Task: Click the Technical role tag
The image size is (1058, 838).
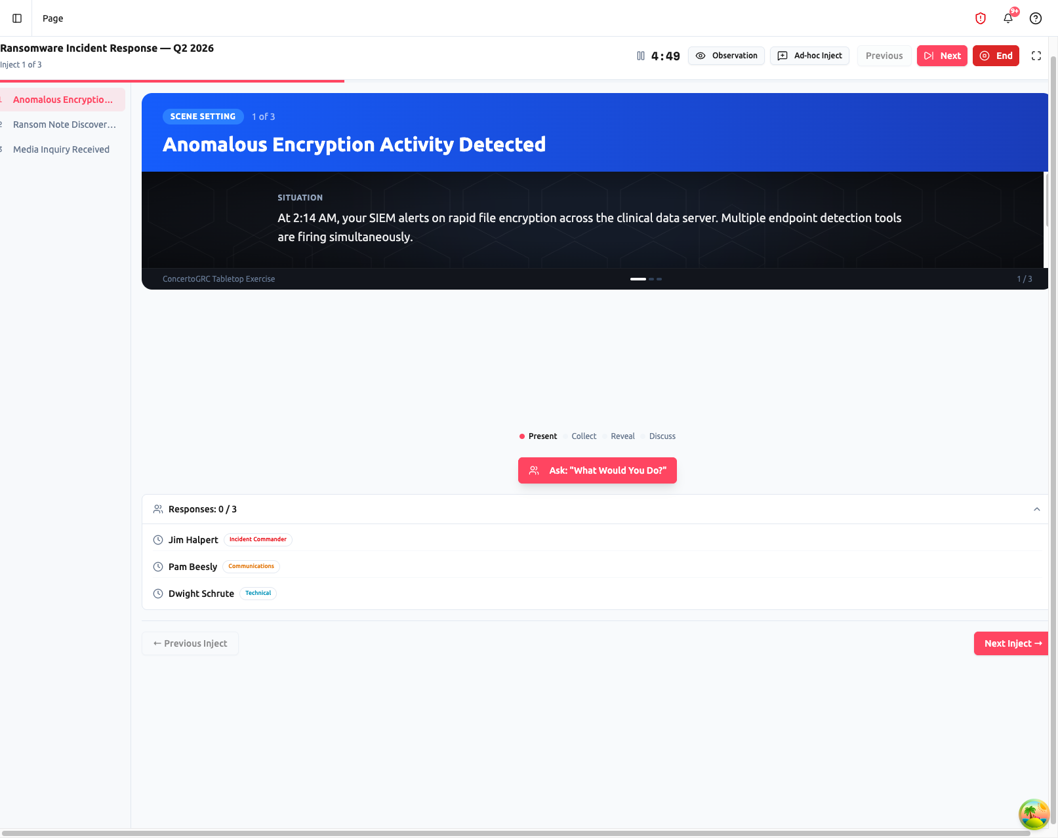Action: coord(258,593)
